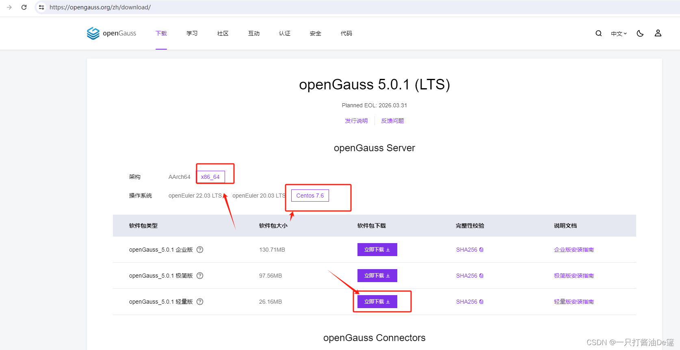Download the 极简版 package via 立即下载
680x350 pixels.
(x=377, y=276)
